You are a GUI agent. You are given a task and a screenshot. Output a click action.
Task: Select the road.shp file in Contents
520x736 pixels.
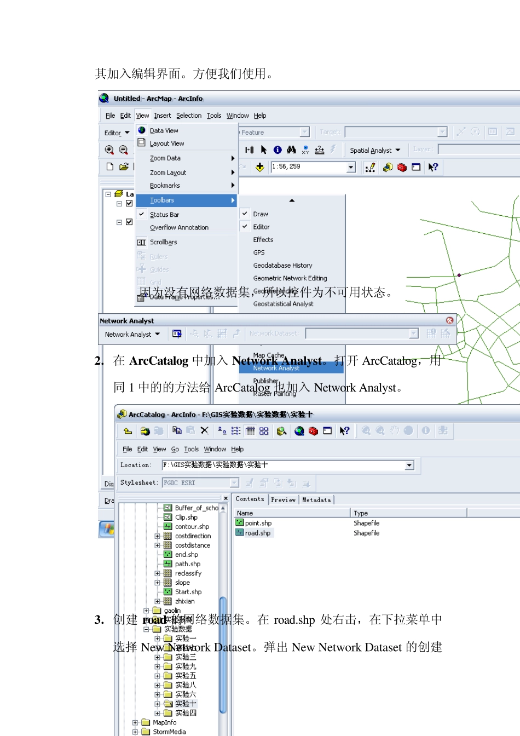(x=253, y=533)
